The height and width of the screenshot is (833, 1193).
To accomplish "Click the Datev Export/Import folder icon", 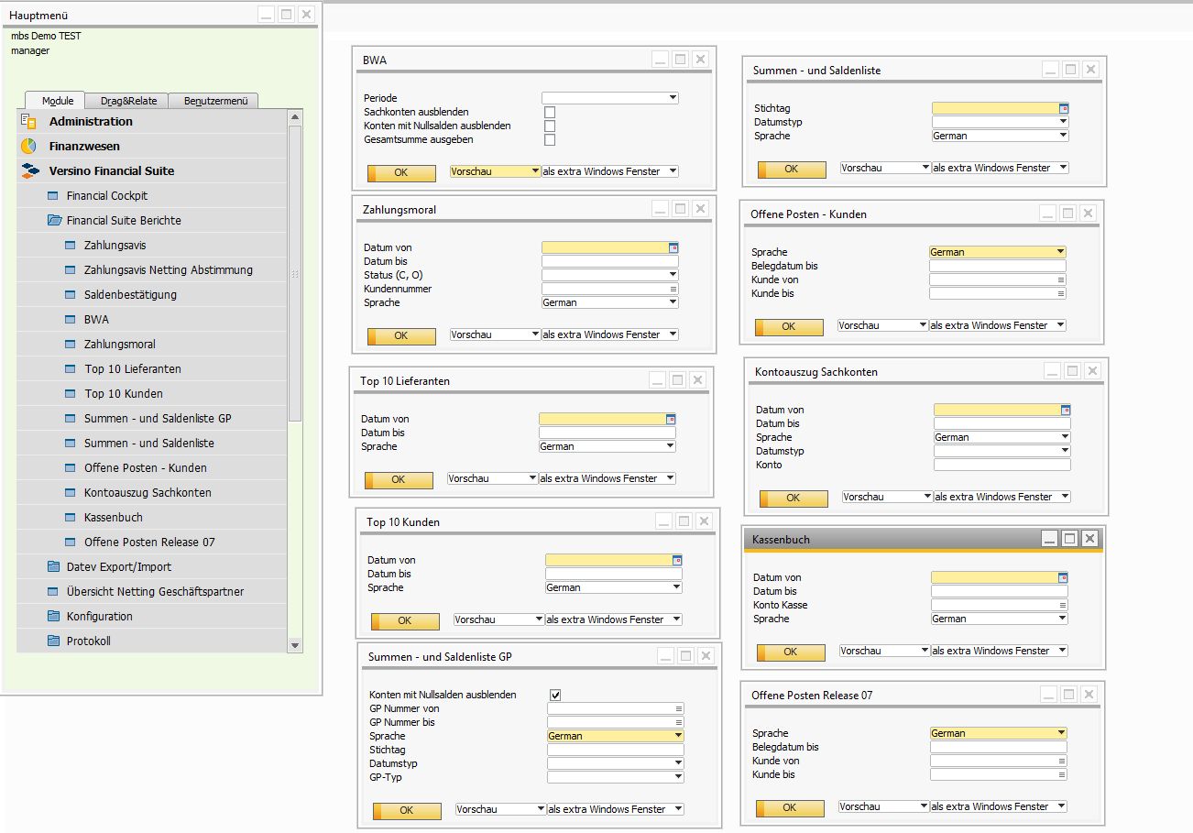I will click(x=53, y=566).
